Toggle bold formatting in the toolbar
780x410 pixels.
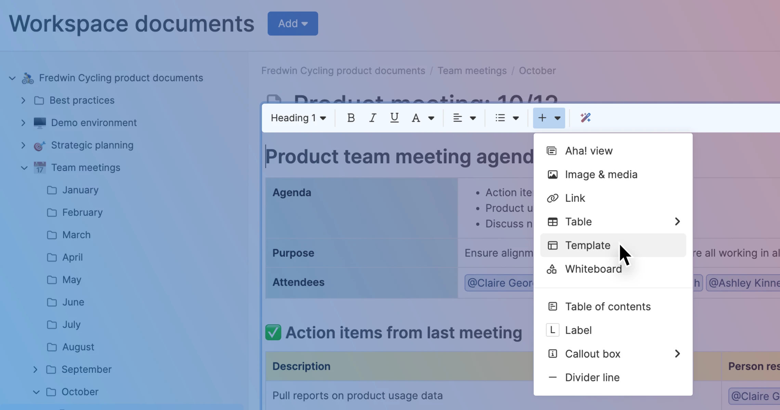click(351, 118)
